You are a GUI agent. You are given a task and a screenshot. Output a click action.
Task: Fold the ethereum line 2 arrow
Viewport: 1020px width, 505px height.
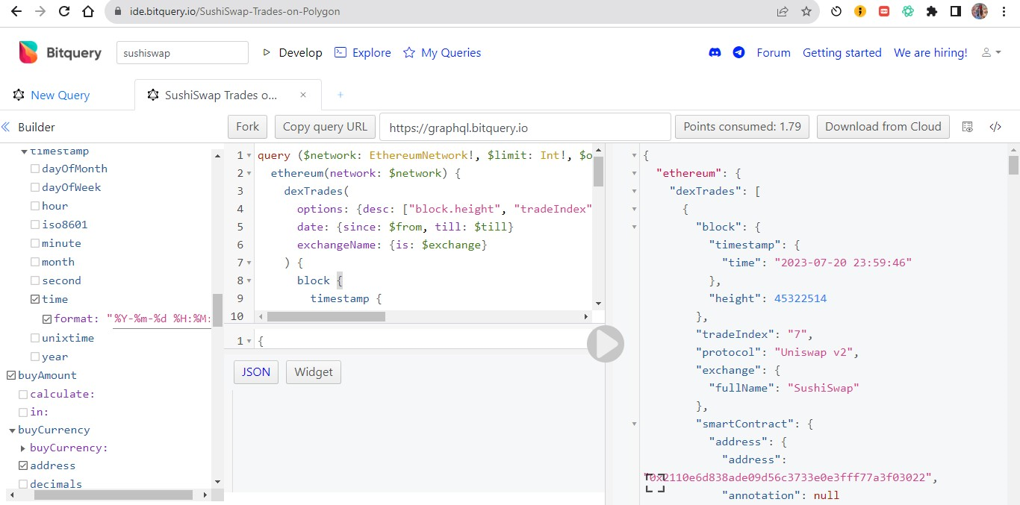click(x=249, y=174)
